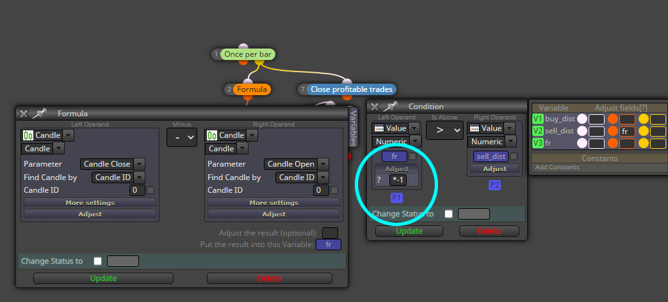The height and width of the screenshot is (302, 668).
Task: Click the V2 icon for sell_dist
Action: [538, 132]
